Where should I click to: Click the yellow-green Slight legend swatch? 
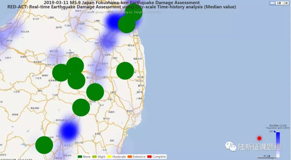click(95, 157)
